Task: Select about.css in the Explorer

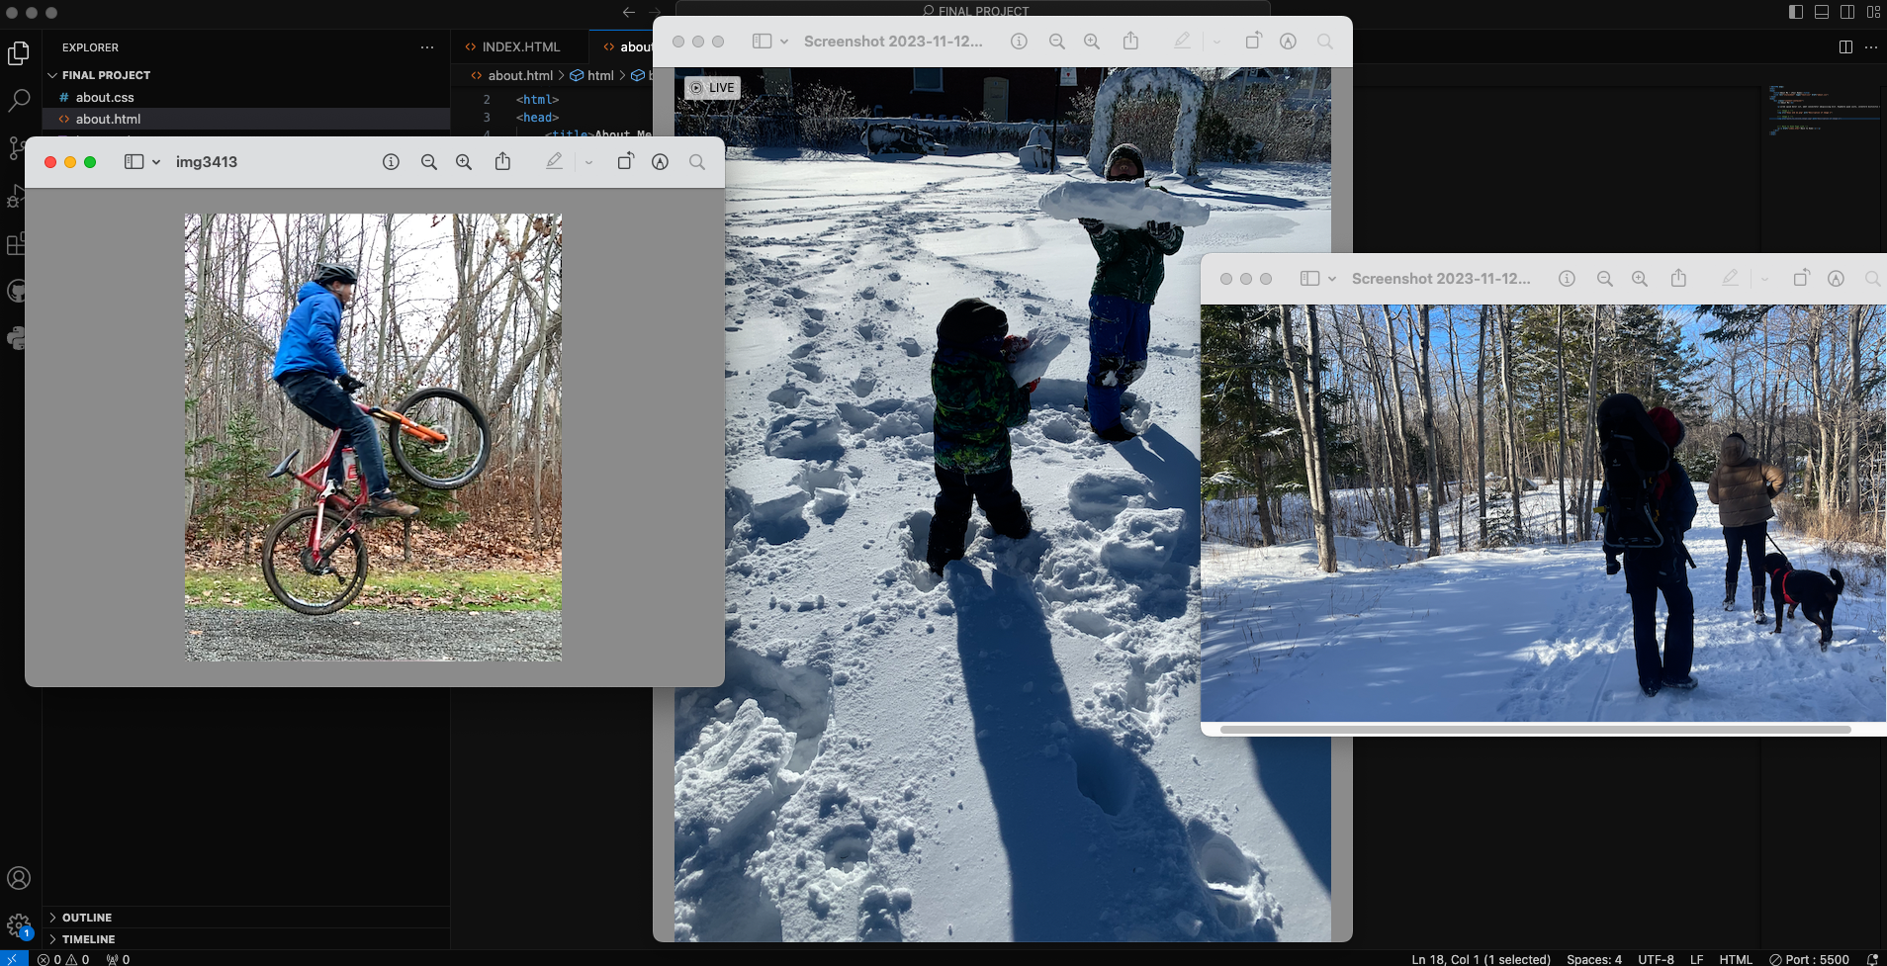Action: point(105,97)
